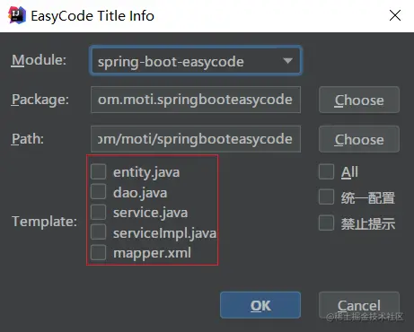Click the dao.java label text
The width and height of the screenshot is (414, 332).
click(140, 193)
